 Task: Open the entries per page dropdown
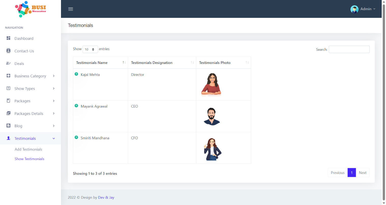[x=90, y=49]
